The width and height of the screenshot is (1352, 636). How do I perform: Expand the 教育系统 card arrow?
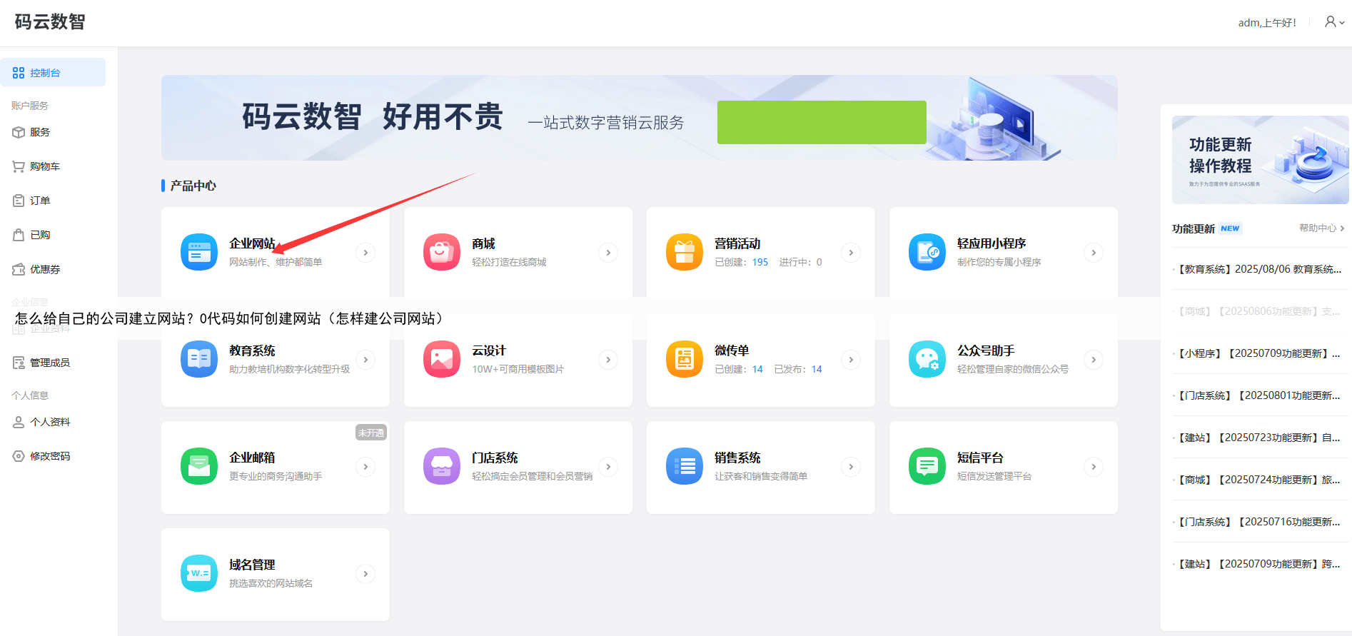[x=365, y=360]
